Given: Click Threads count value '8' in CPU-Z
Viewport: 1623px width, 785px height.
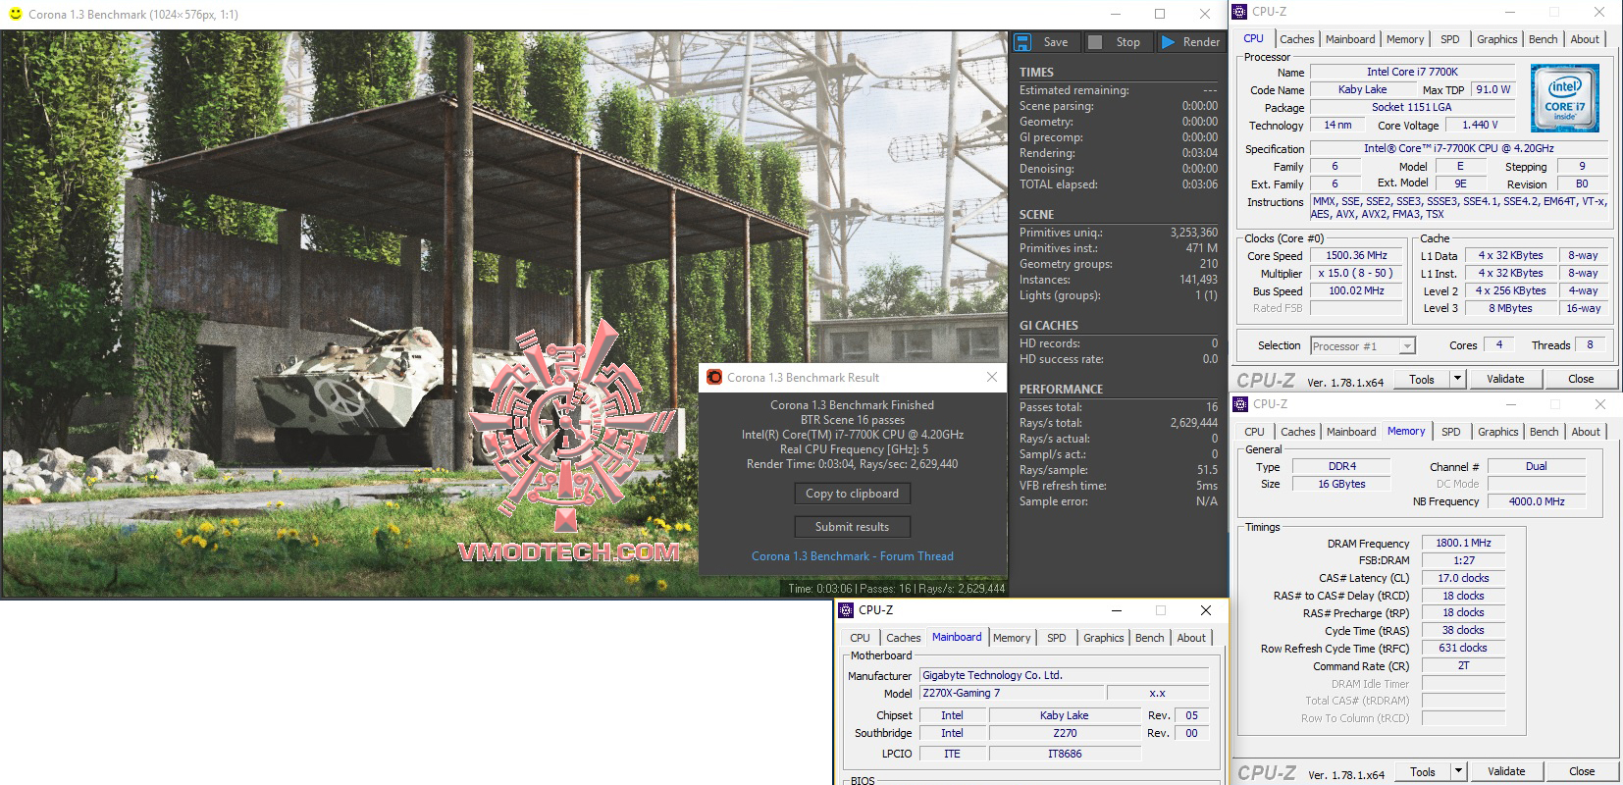Looking at the screenshot, I should coord(1590,344).
